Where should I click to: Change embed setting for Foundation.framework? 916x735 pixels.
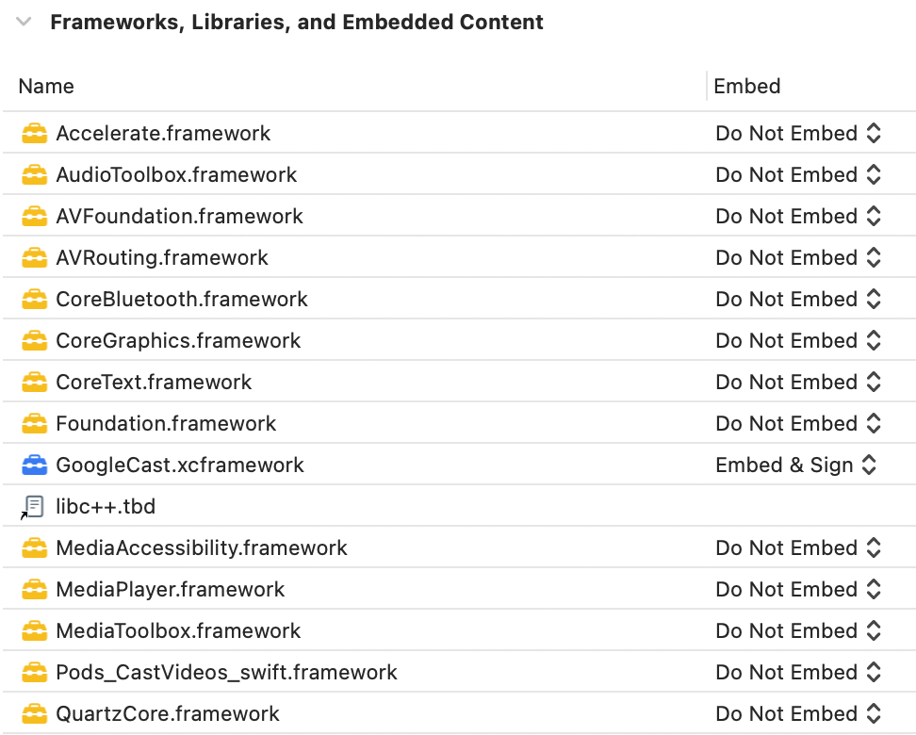pos(798,424)
